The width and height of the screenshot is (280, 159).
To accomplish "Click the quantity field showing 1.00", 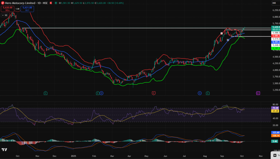I will pyautogui.click(x=17, y=9).
